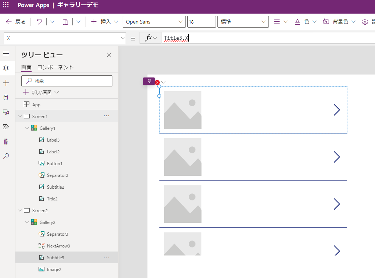
Task: Undo the last action
Action: coord(39,22)
